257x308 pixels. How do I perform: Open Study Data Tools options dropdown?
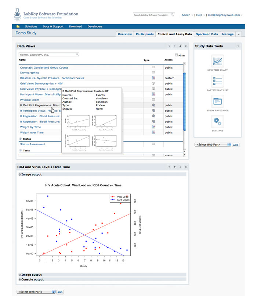pos(238,46)
